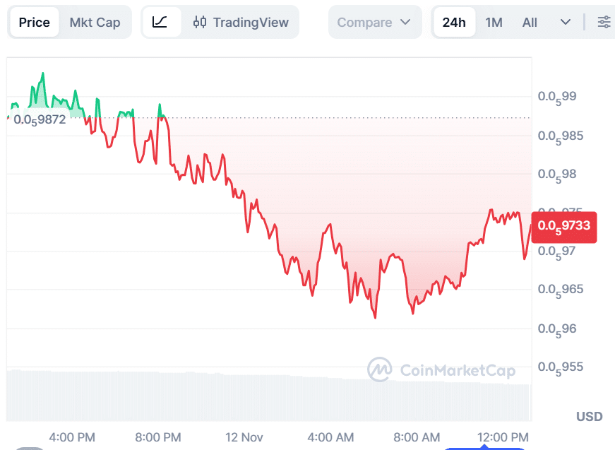This screenshot has height=450, width=615.
Task: Click the 12 Nov axis label
Action: pos(244,437)
